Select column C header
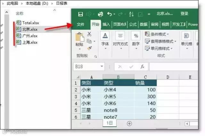 coord(145,77)
